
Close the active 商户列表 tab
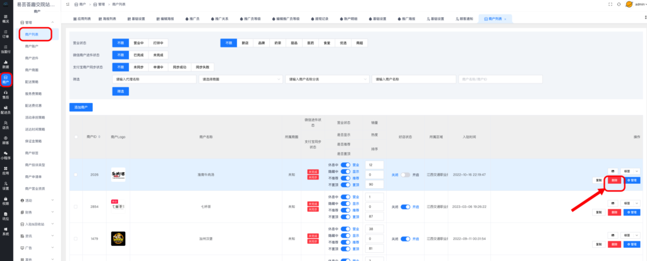[x=505, y=19]
